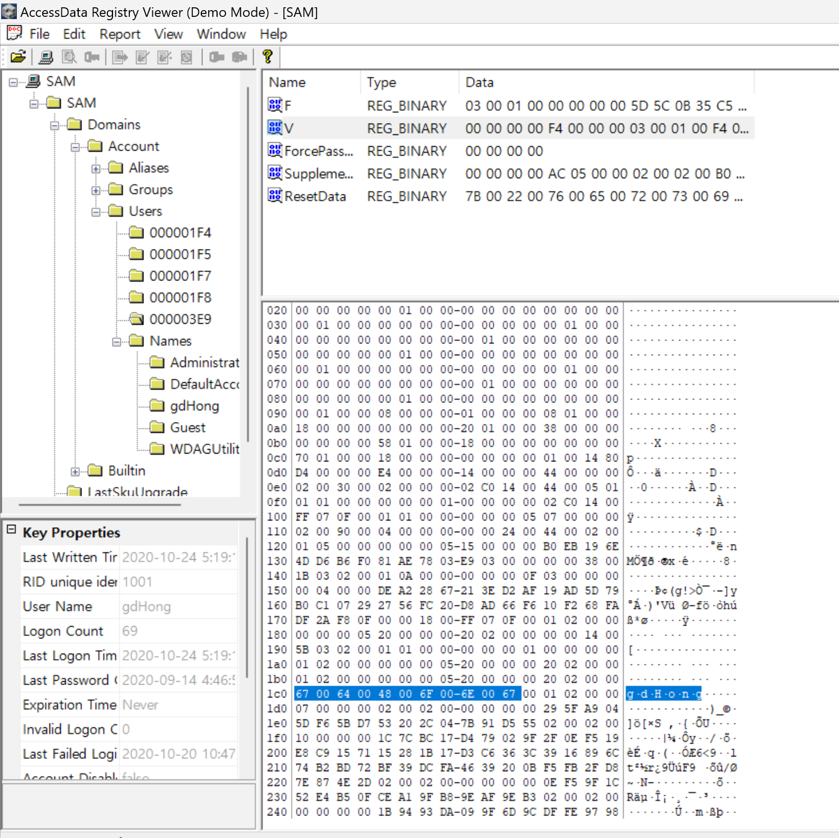Click the horizontal scrollbar under the registry tree
The image size is (839, 838).
100,505
